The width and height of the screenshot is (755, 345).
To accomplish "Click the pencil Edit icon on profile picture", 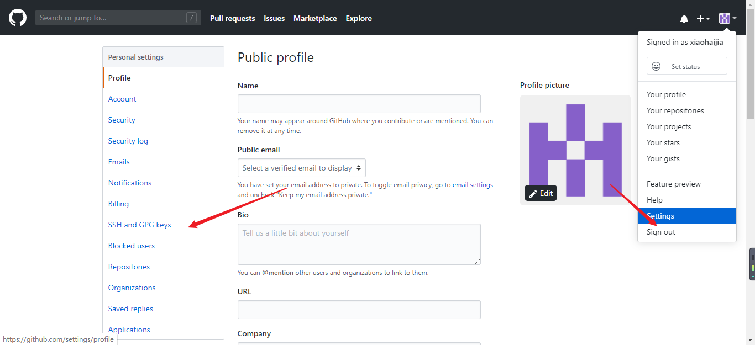I will coord(533,193).
